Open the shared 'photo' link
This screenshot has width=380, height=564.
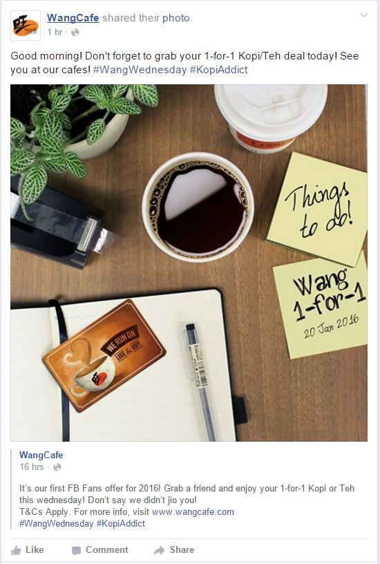[x=176, y=18]
